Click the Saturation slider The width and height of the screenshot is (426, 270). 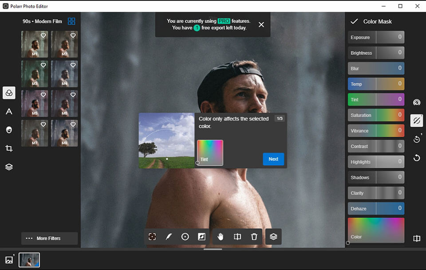tap(376, 115)
